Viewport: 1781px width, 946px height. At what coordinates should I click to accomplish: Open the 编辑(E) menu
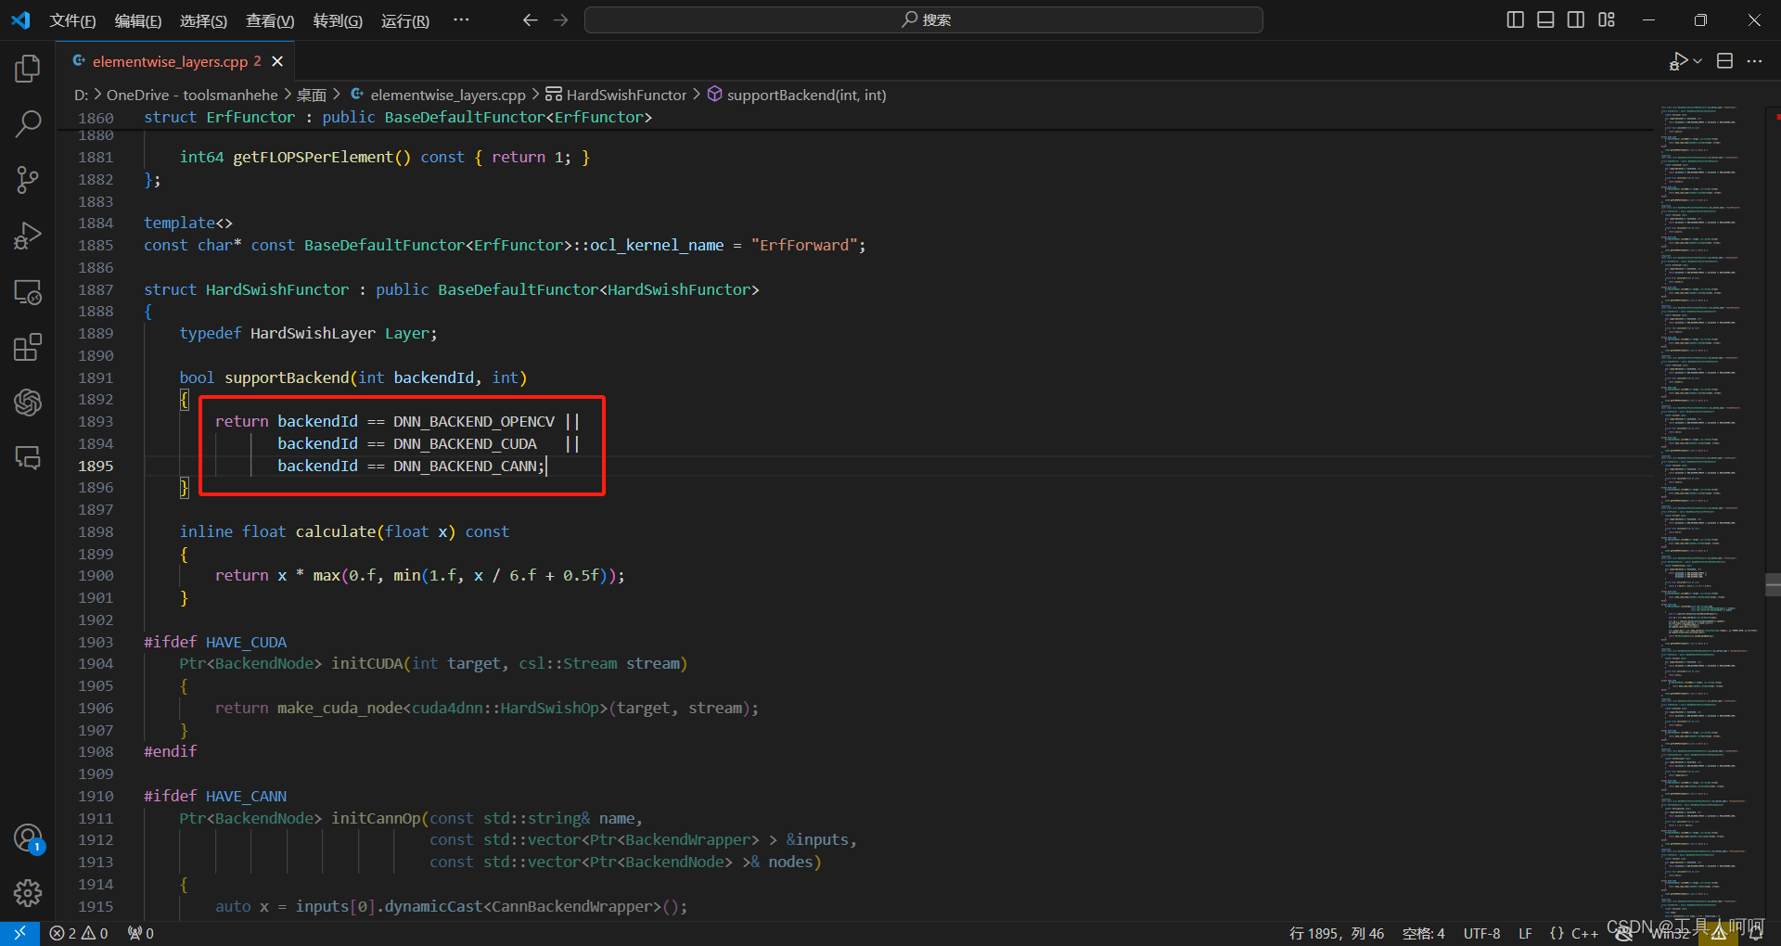click(x=138, y=20)
